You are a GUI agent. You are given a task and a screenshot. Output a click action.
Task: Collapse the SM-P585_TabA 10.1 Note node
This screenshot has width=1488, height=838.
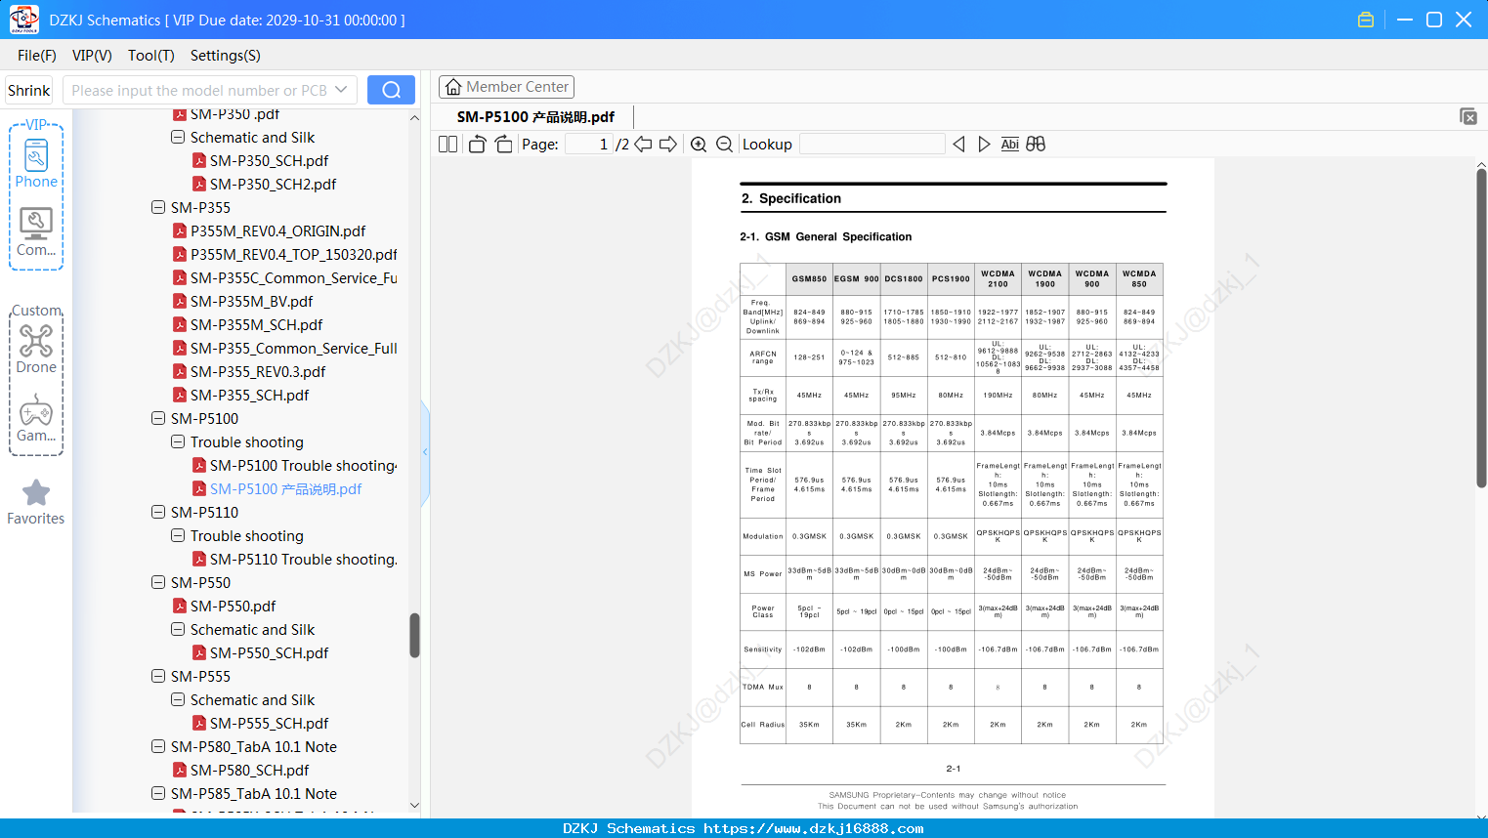point(158,793)
